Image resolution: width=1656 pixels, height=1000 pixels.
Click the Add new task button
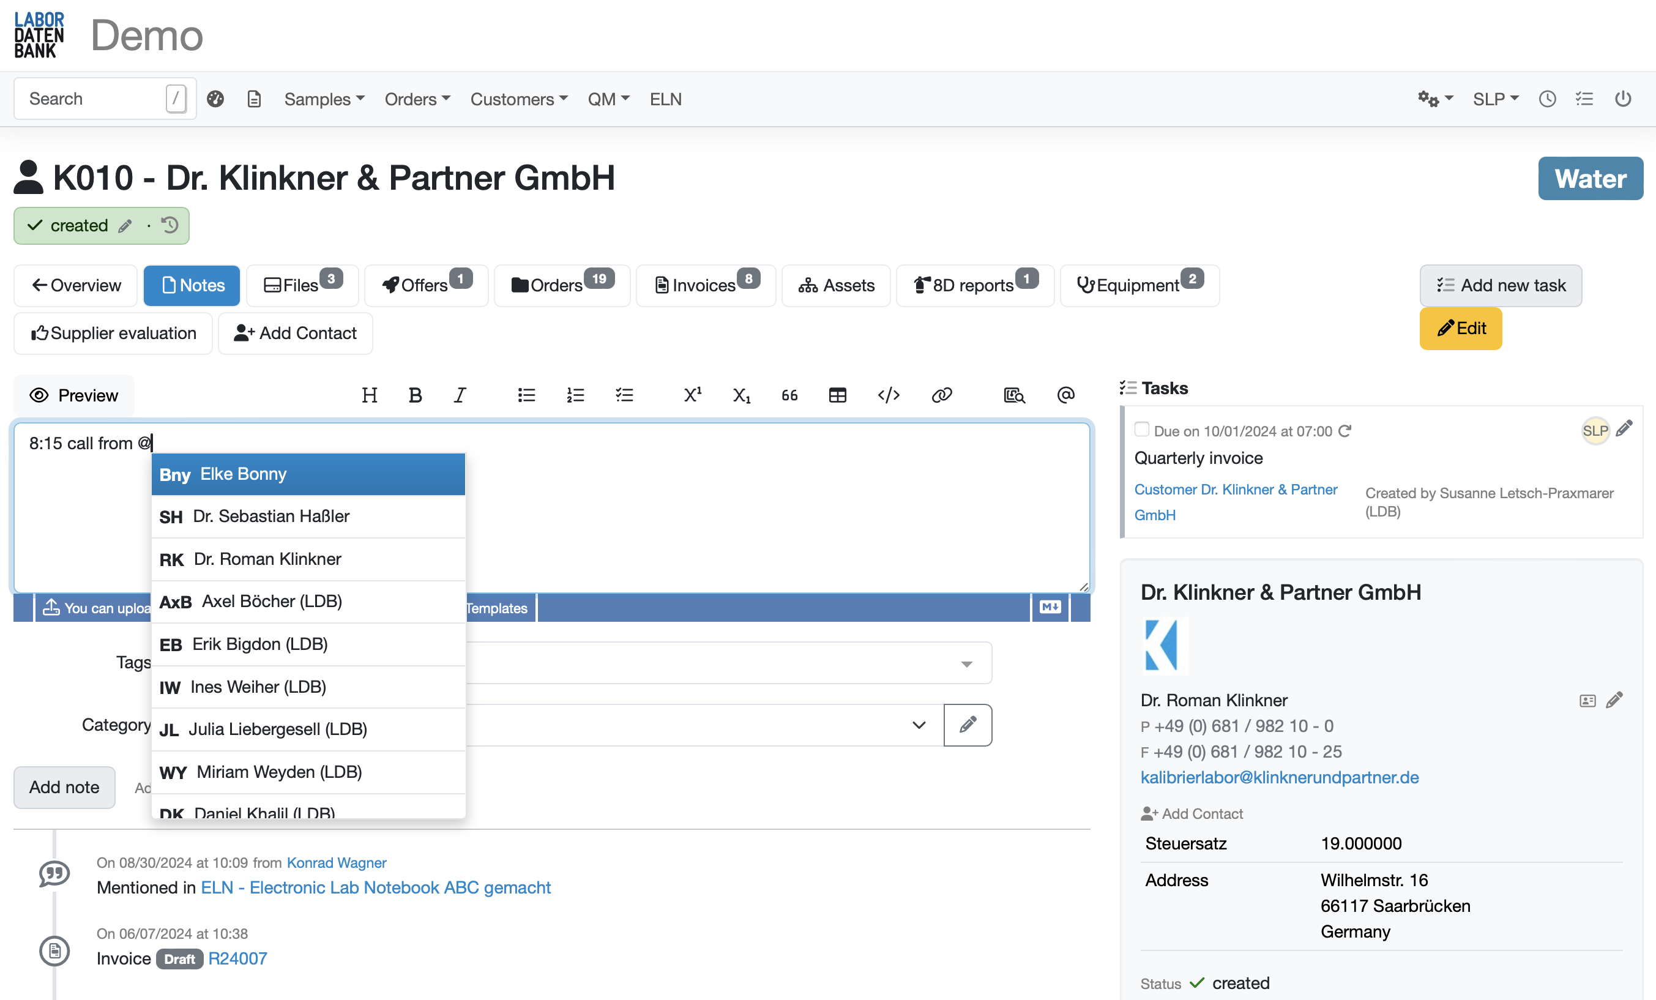1499,285
